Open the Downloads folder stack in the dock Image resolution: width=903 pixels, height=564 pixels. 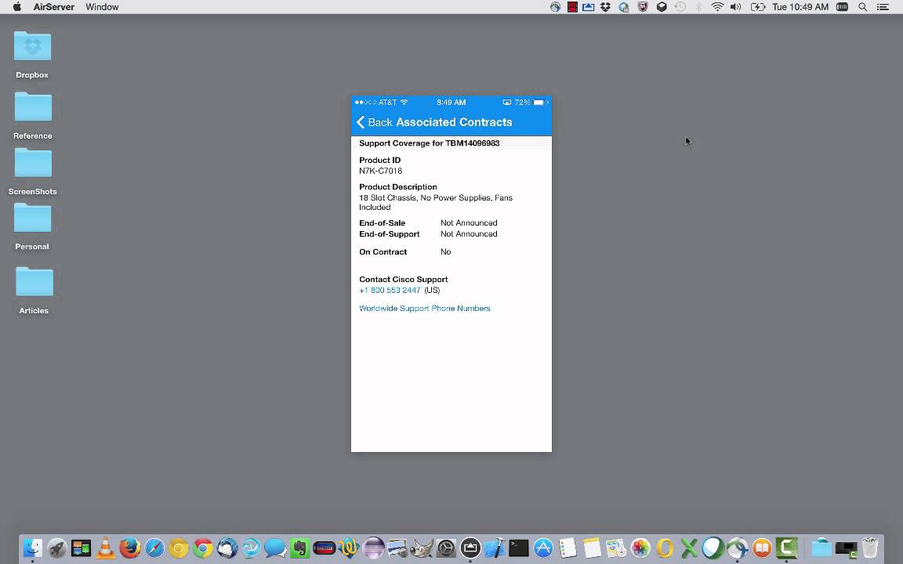[821, 548]
